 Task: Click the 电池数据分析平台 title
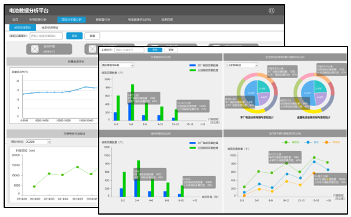click(29, 11)
